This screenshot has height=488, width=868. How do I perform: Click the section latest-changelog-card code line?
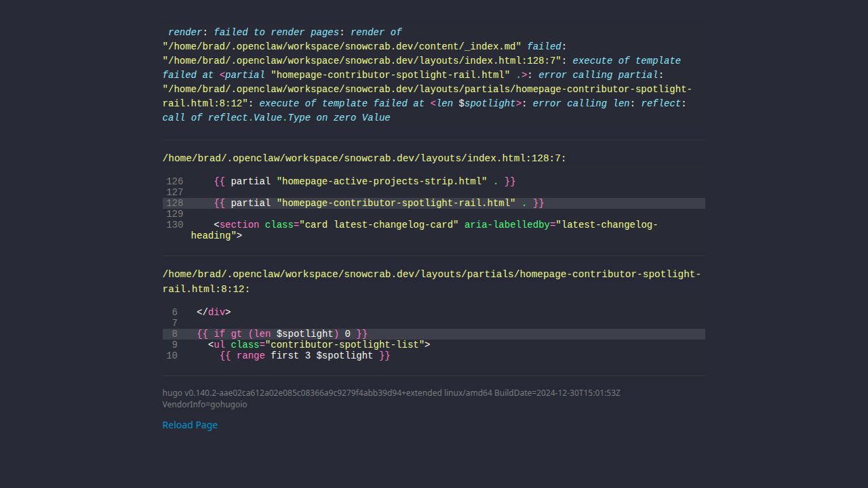435,225
